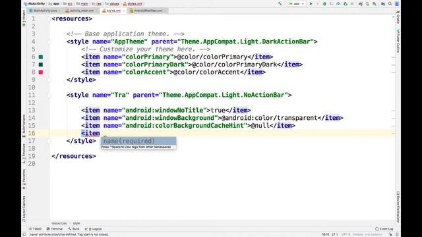The image size is (422, 237).
Task: Collapse the AppTheme style fold marker
Action: [x=49, y=41]
